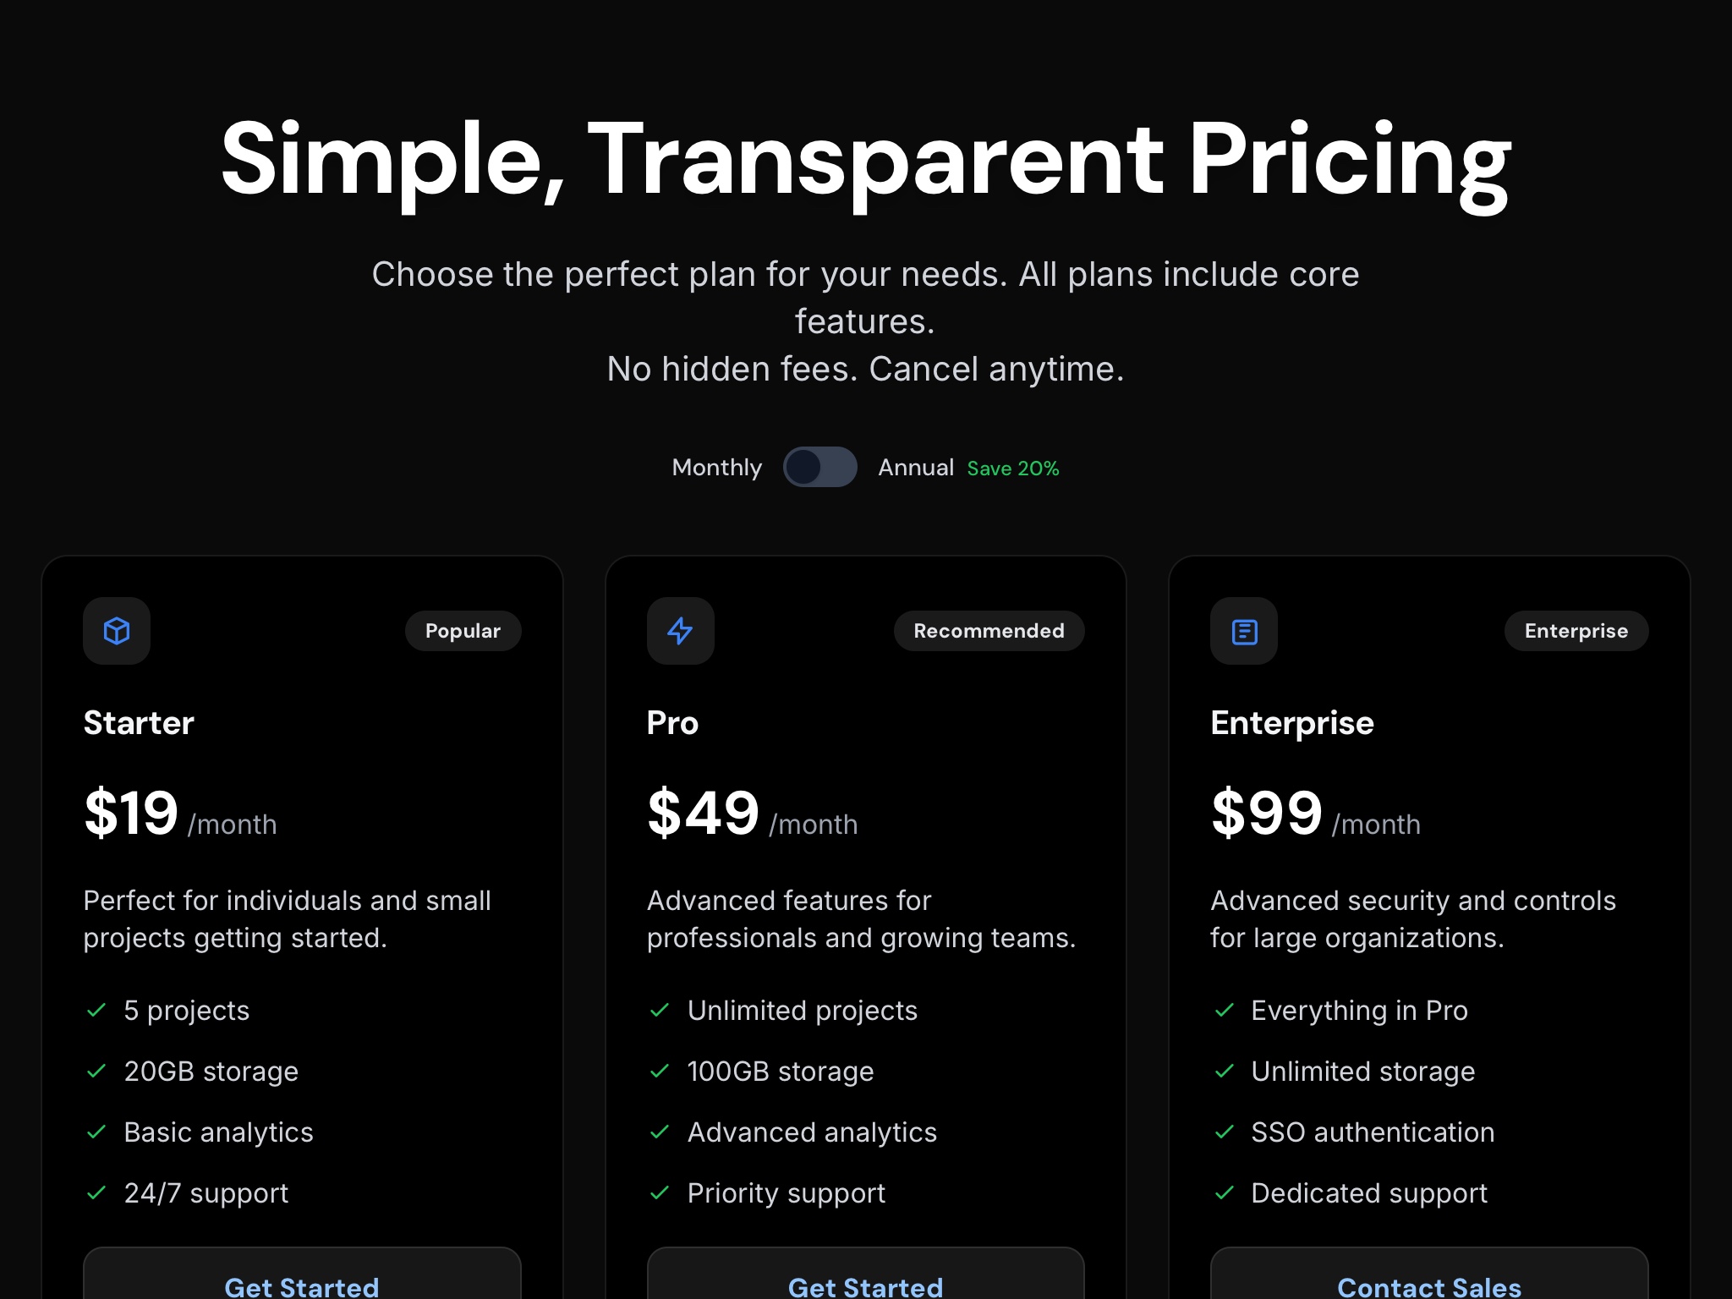Viewport: 1732px width, 1299px height.
Task: Click the Recommended badge on the Pro plan
Action: tap(988, 630)
